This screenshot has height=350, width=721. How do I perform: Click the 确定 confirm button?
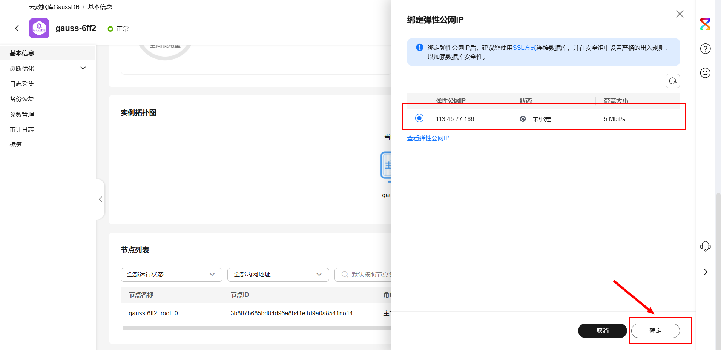coord(655,331)
